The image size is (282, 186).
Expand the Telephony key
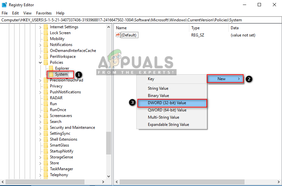click(40, 175)
